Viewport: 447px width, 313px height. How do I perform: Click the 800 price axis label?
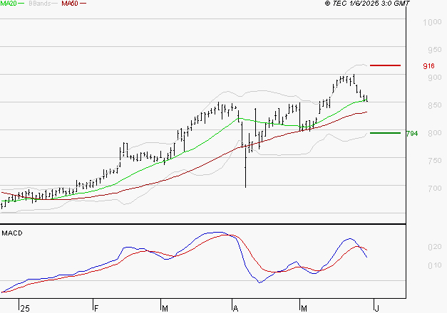pyautogui.click(x=435, y=133)
